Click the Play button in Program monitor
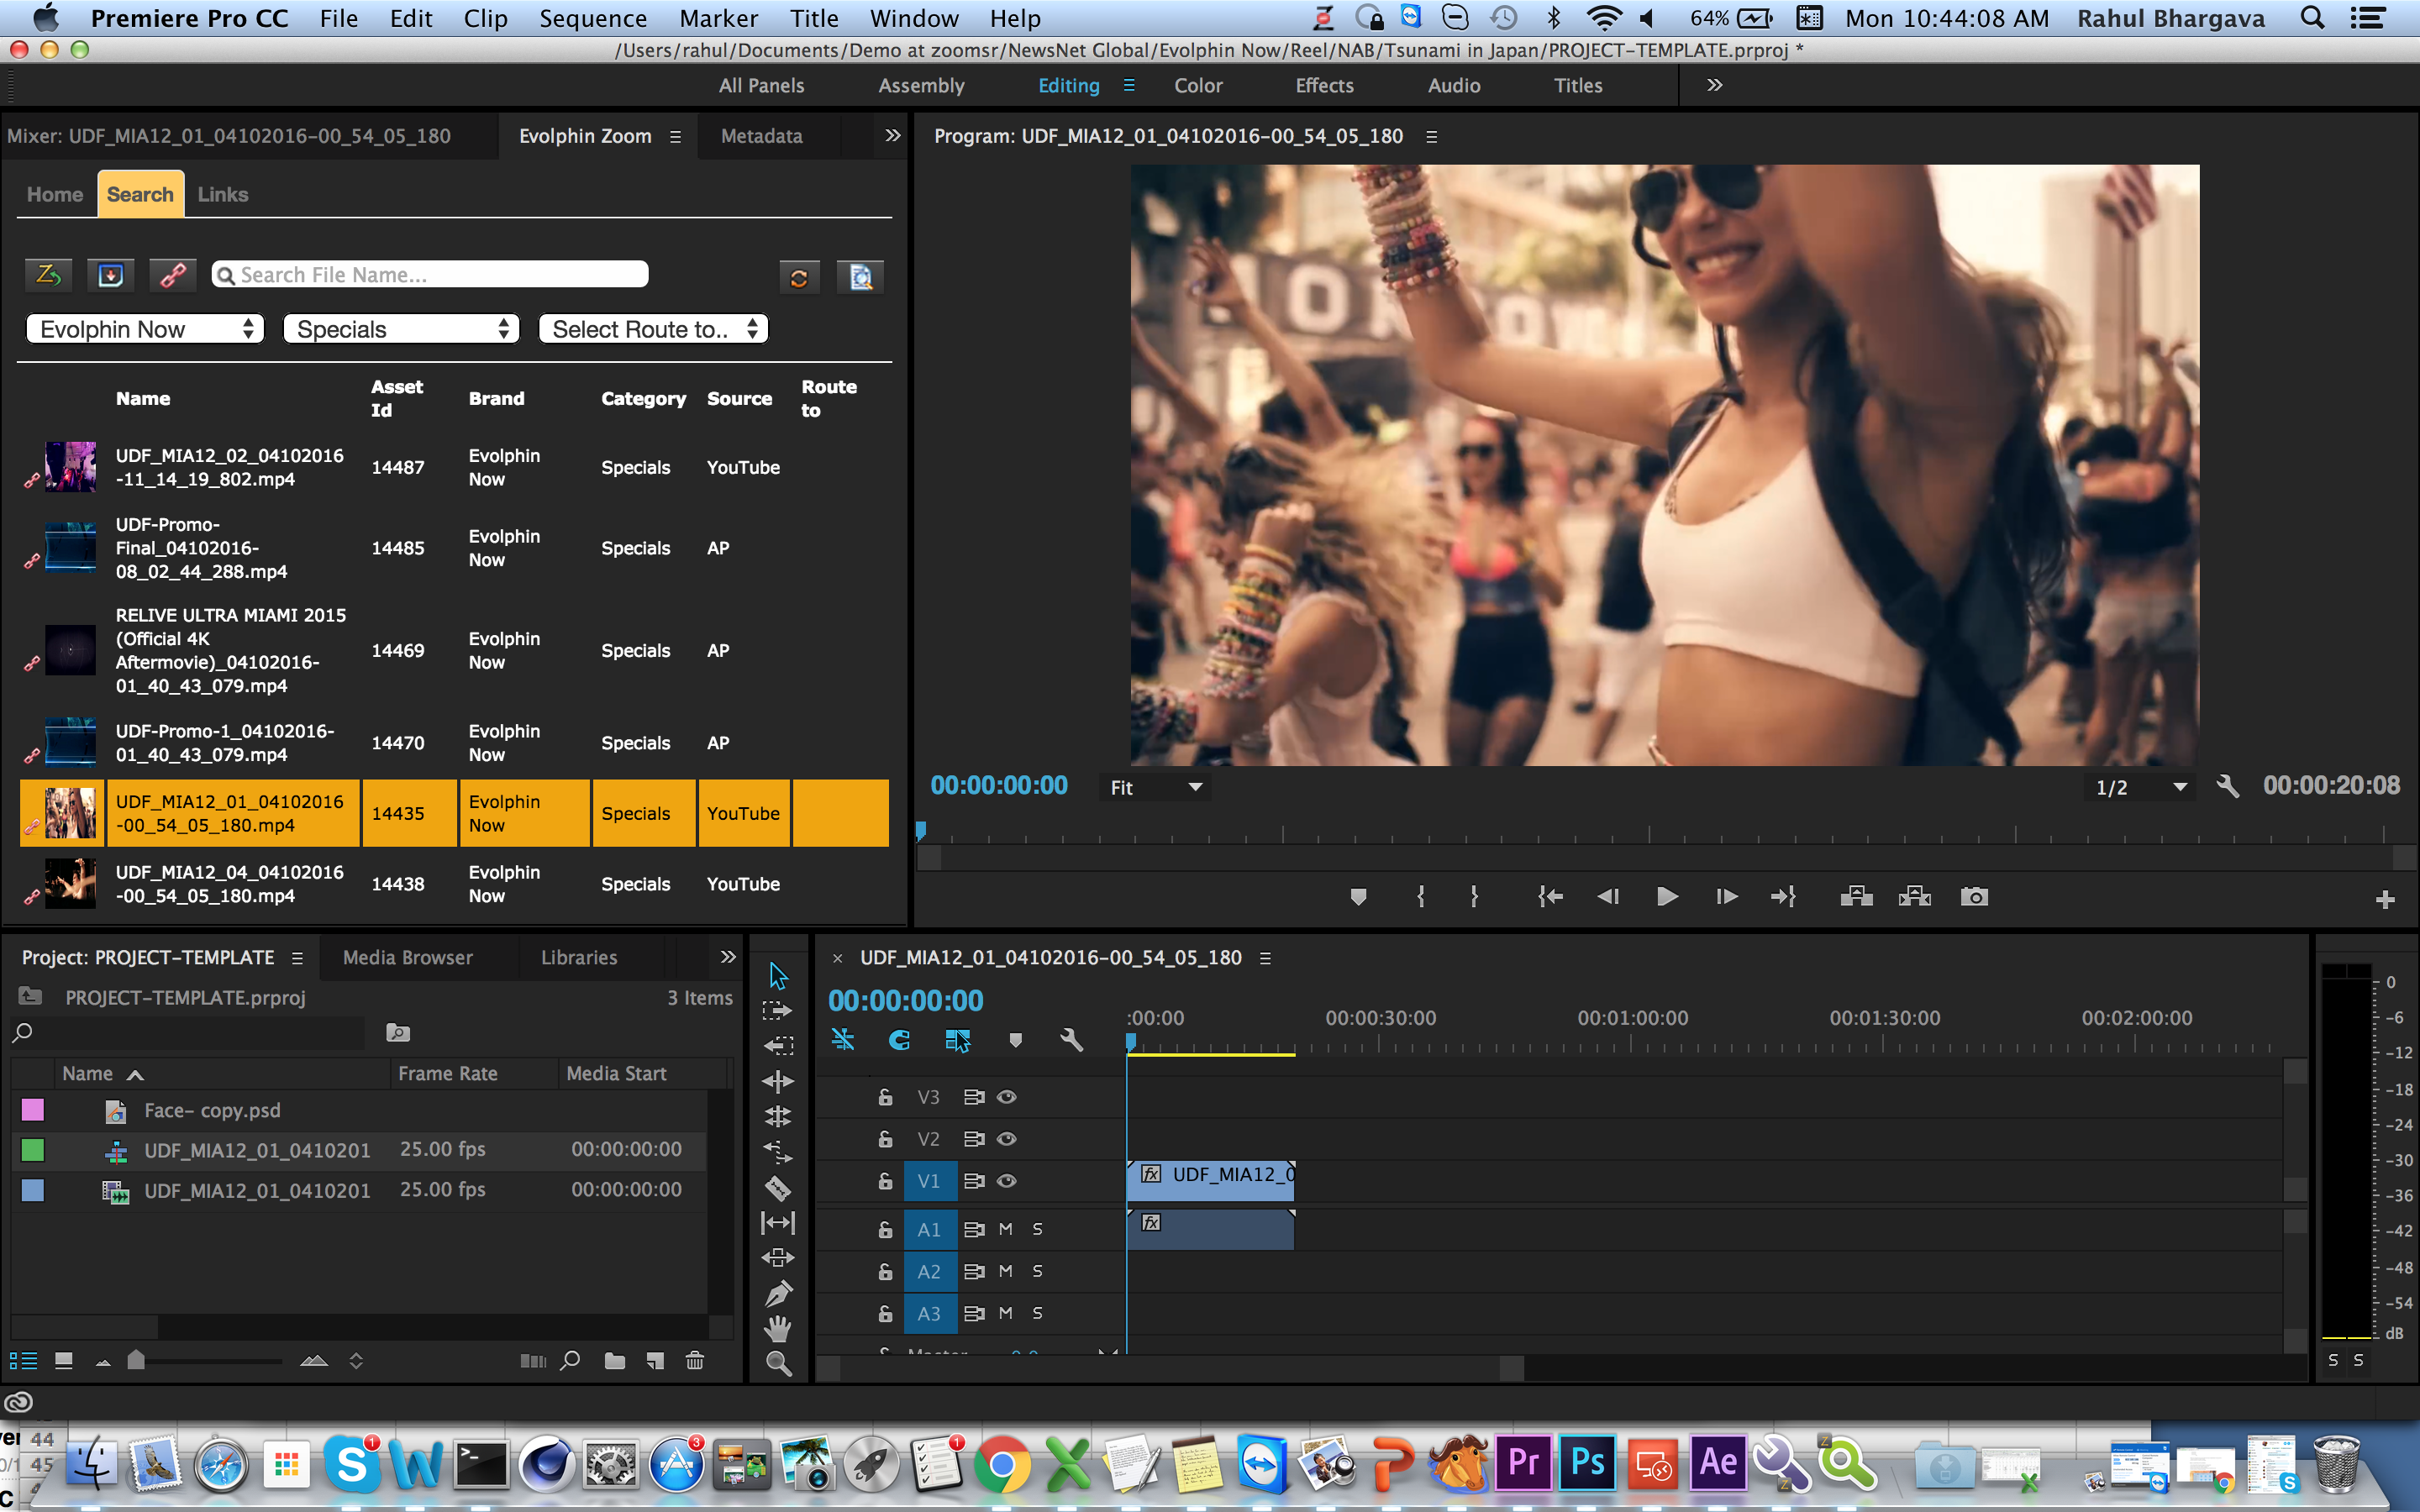 [x=1666, y=897]
